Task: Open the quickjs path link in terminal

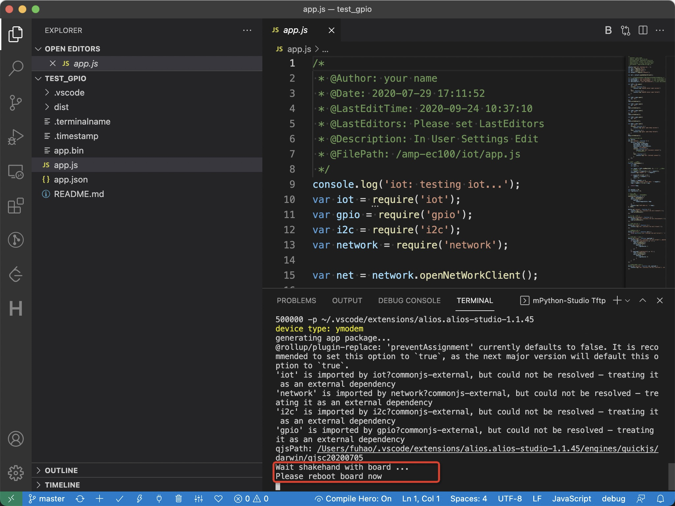Action: point(487,449)
